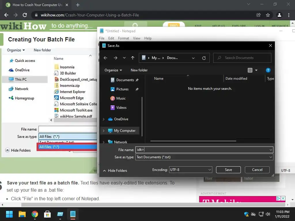Click wikiHow search field 'to do anything'
This screenshot has height=221, width=295.
[x=72, y=26]
